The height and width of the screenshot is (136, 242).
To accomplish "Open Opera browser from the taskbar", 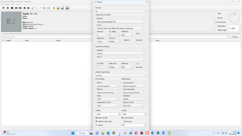I will (x=136, y=133).
